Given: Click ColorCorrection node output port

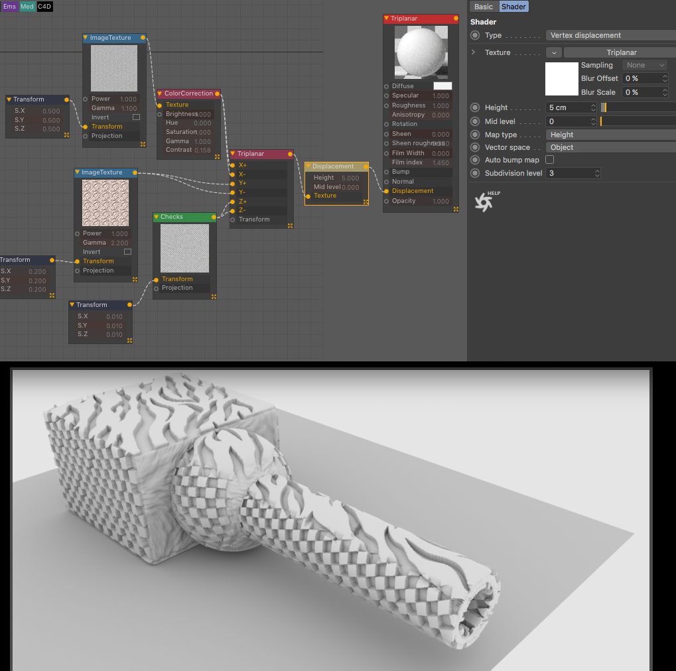Looking at the screenshot, I should (218, 93).
